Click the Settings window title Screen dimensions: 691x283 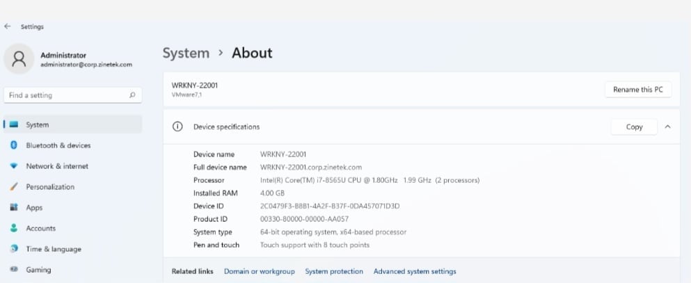tap(32, 27)
